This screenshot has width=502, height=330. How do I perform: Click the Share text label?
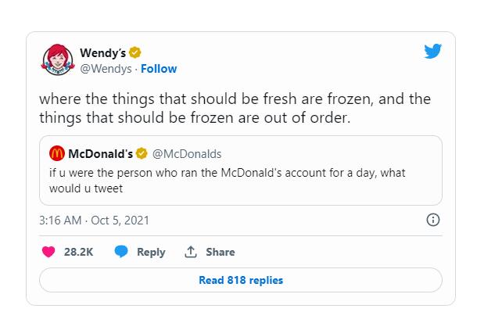pos(220,252)
